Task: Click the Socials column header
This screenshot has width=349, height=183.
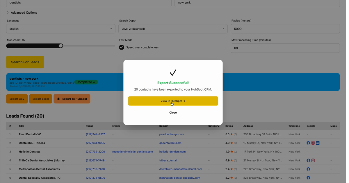Action: [311, 126]
